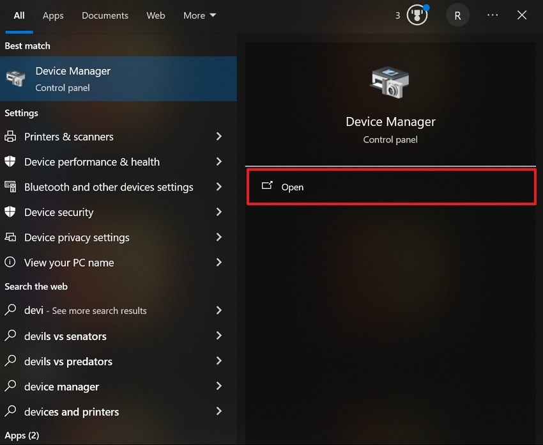Select the devils vs senators search suggestion
This screenshot has height=445, width=543.
pyautogui.click(x=65, y=336)
